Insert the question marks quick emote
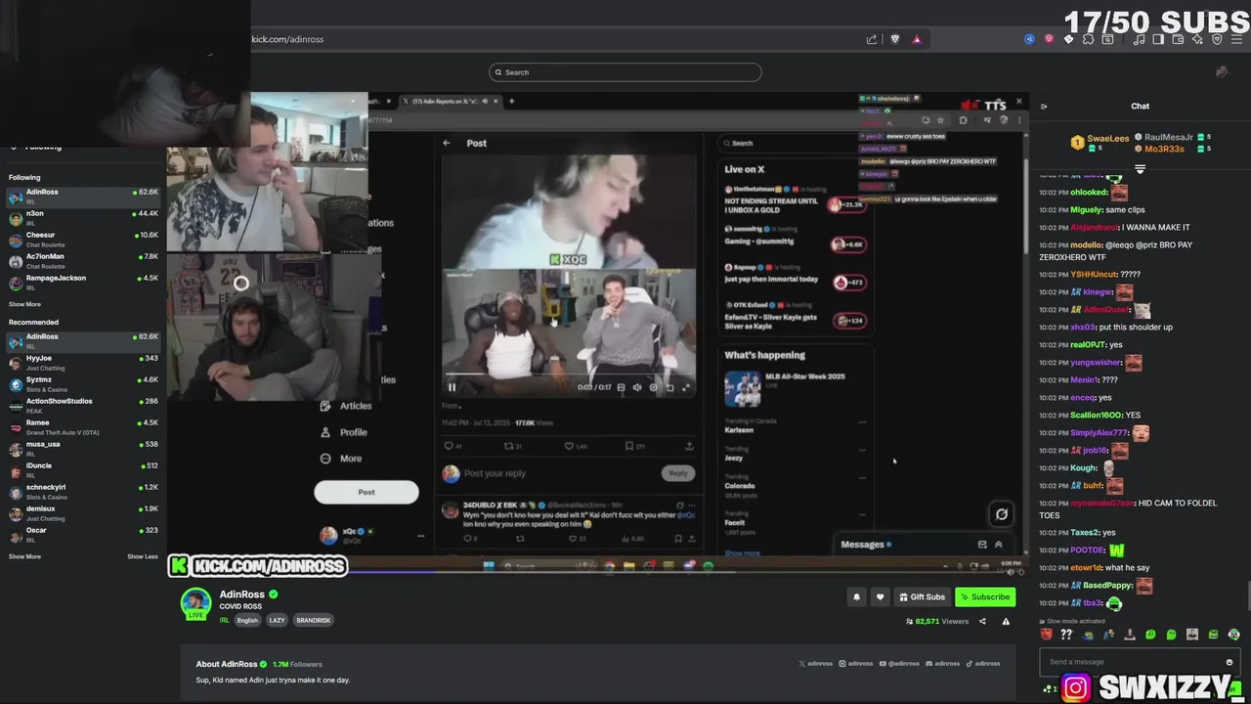This screenshot has height=704, width=1251. [1066, 635]
